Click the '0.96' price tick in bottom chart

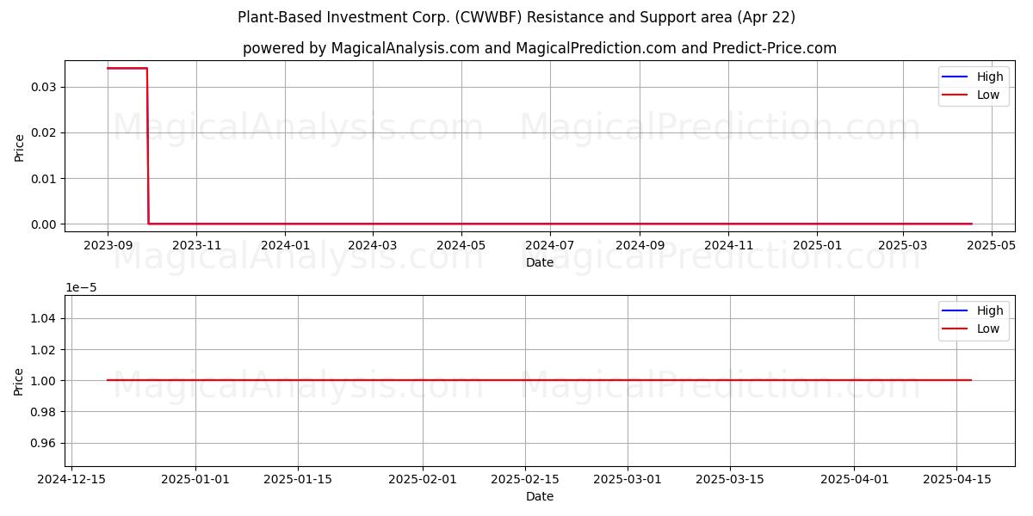pos(44,443)
